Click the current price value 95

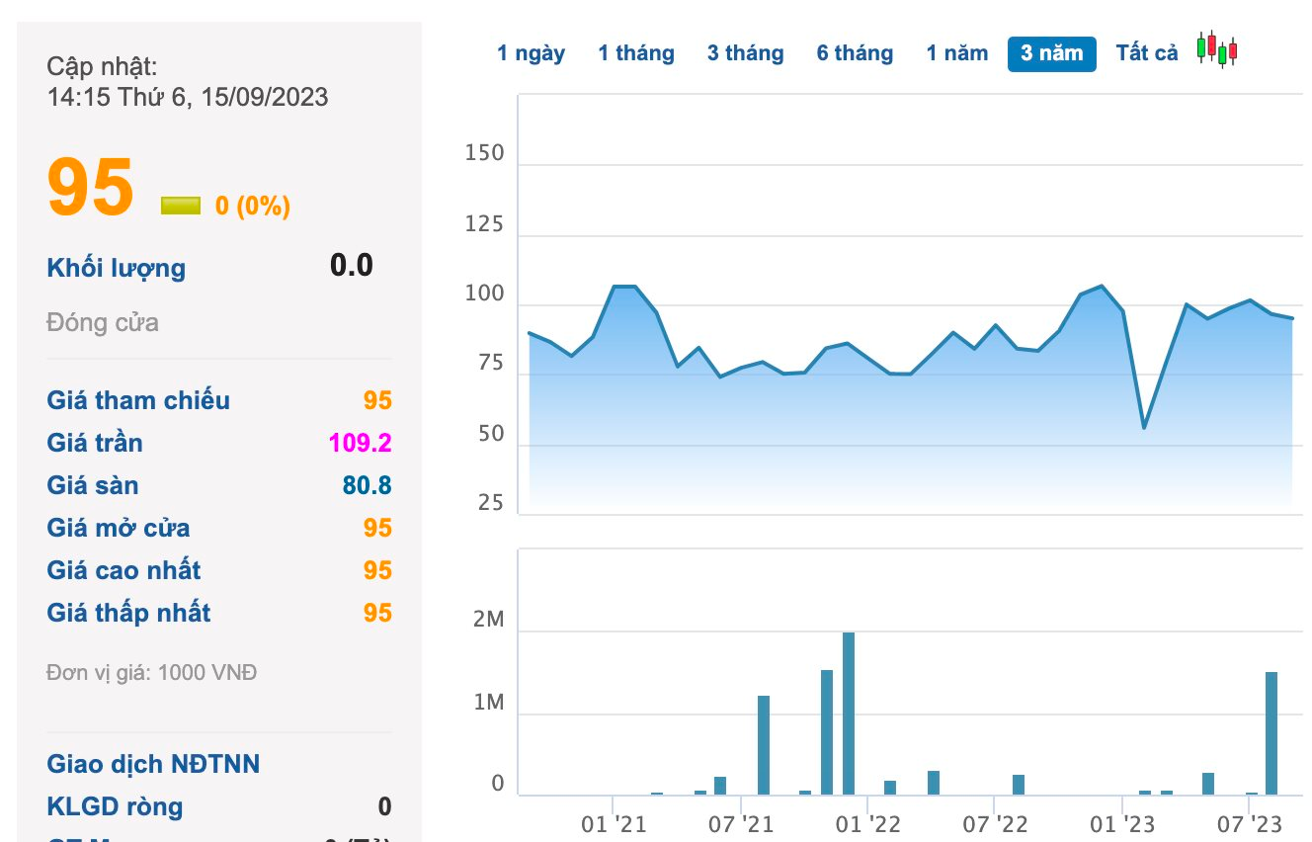point(90,188)
